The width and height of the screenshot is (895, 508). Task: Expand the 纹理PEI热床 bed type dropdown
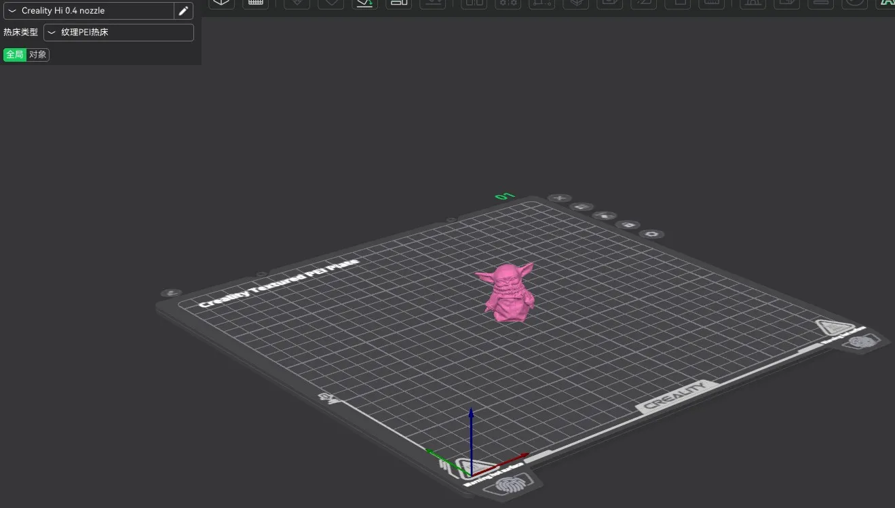tap(119, 33)
